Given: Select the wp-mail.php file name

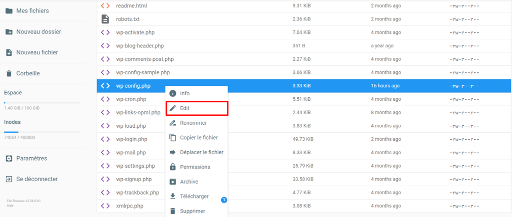Looking at the screenshot, I should 131,153.
